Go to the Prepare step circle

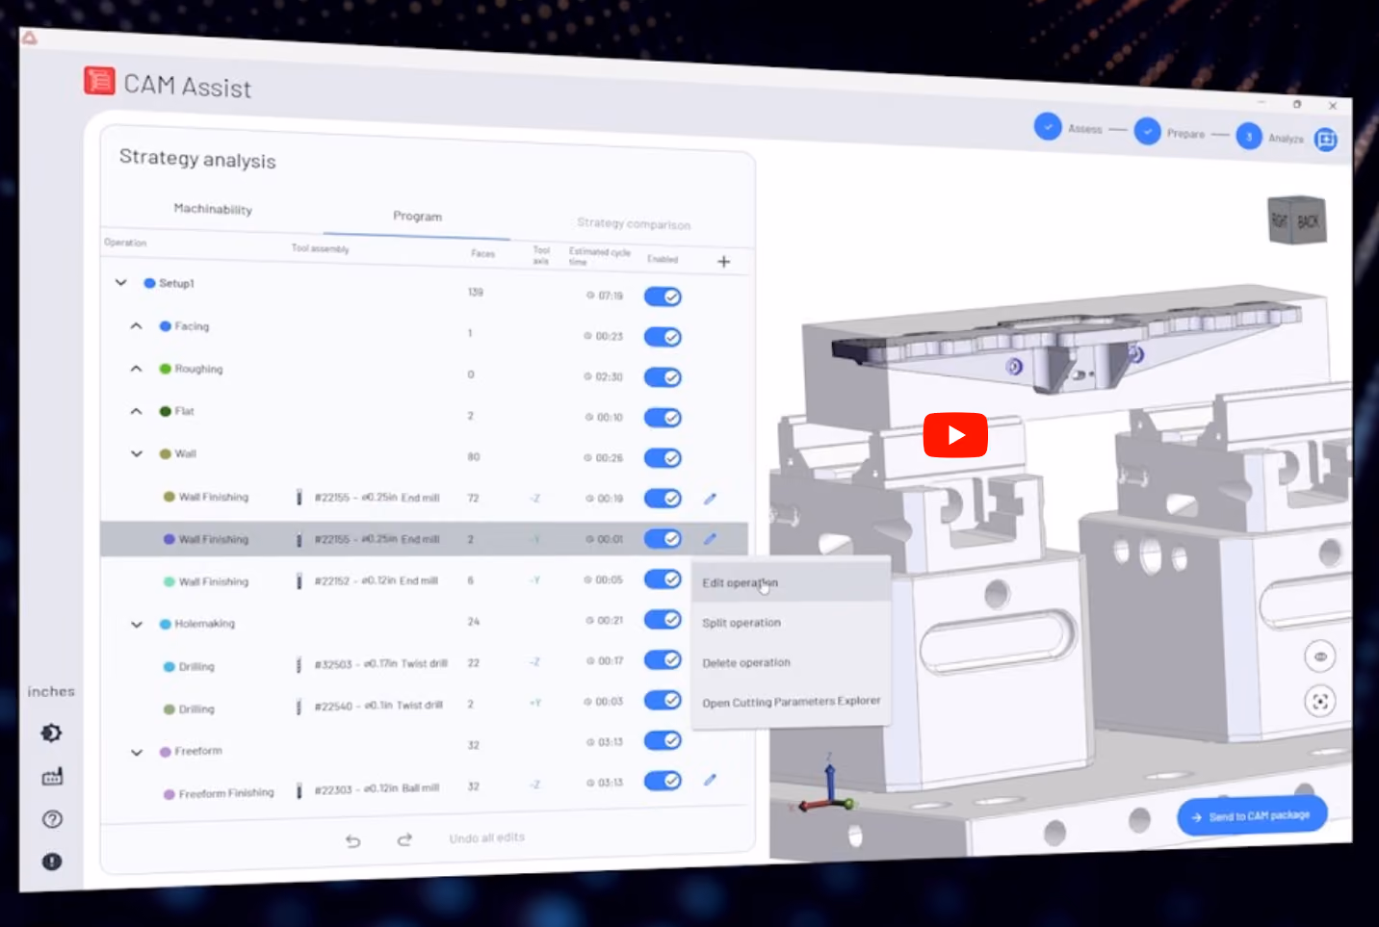tap(1147, 131)
